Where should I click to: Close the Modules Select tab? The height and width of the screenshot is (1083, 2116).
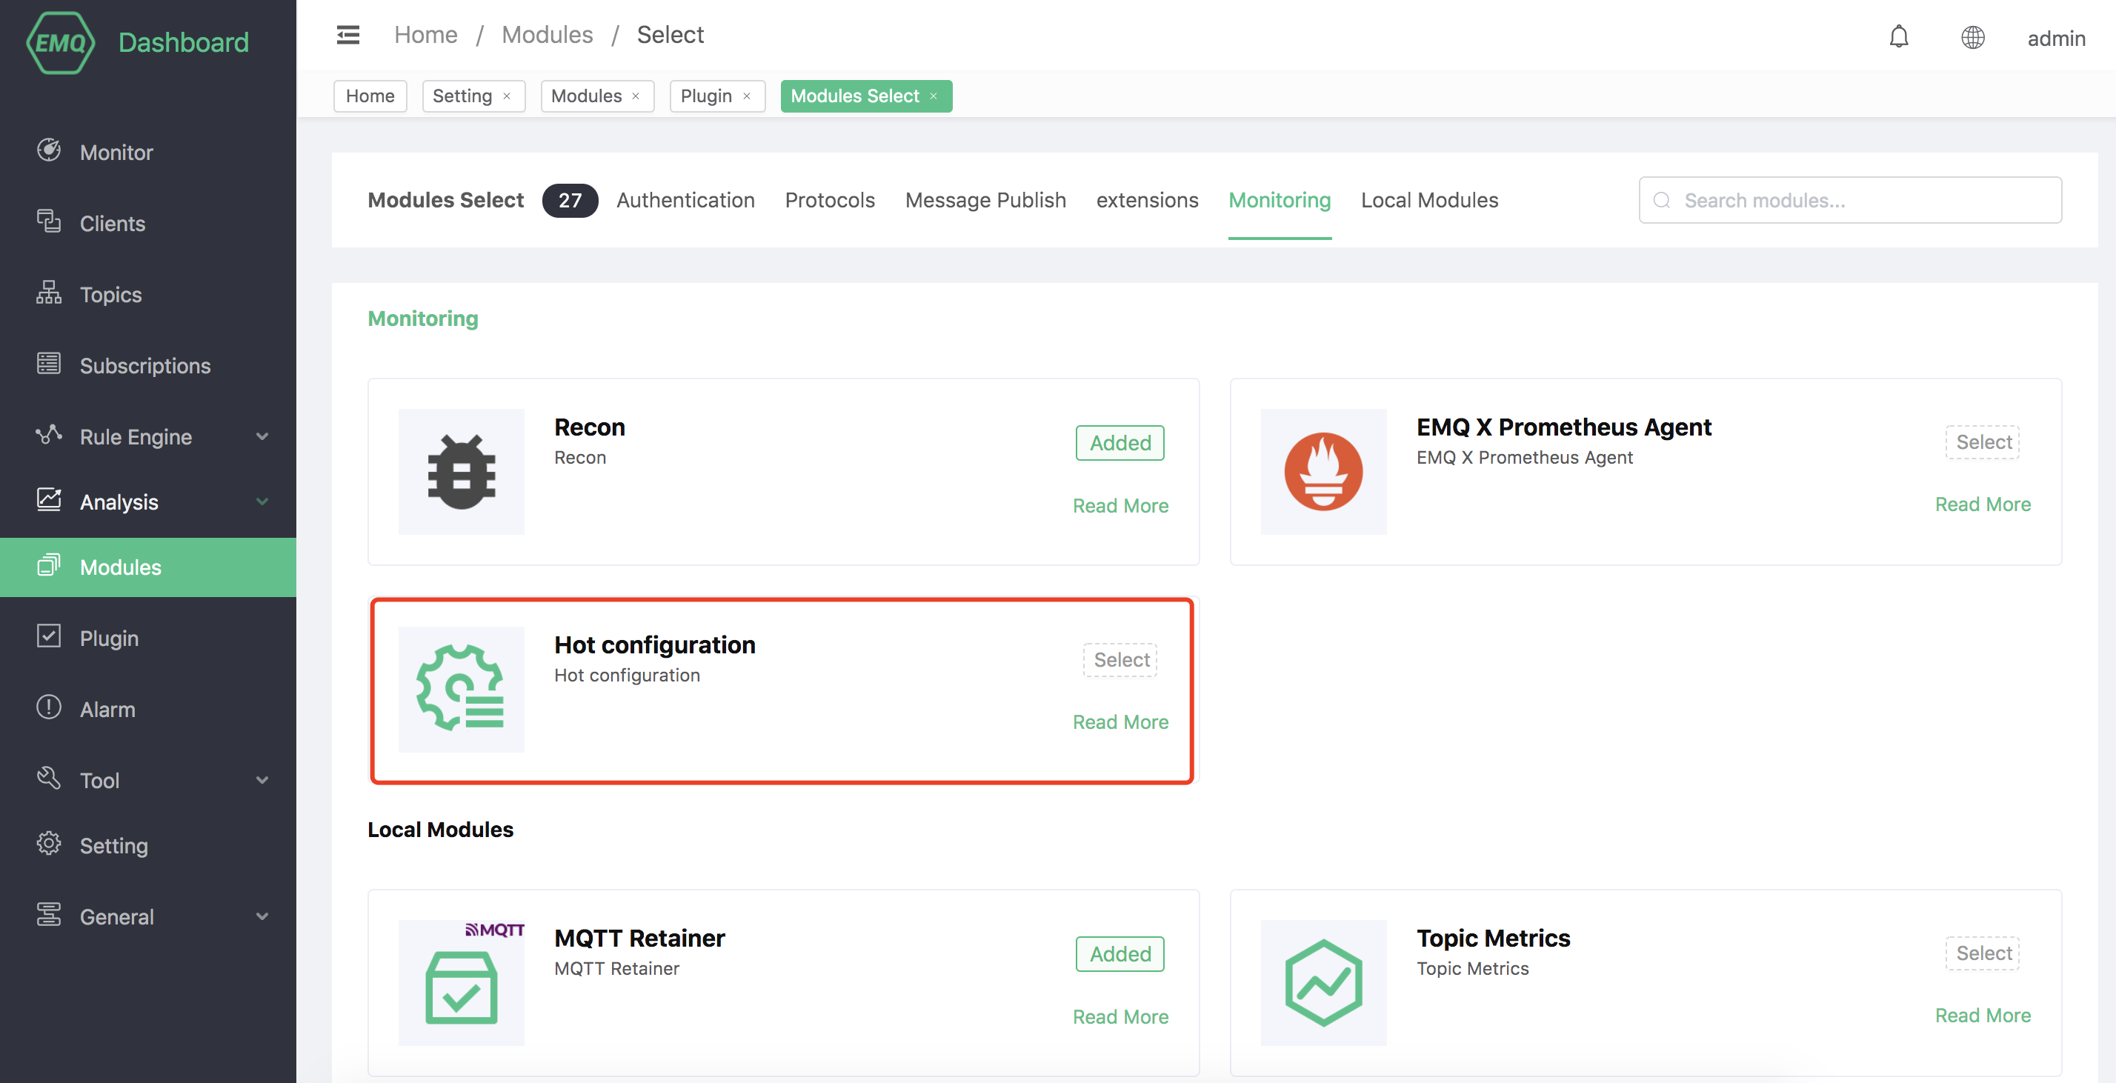tap(933, 96)
